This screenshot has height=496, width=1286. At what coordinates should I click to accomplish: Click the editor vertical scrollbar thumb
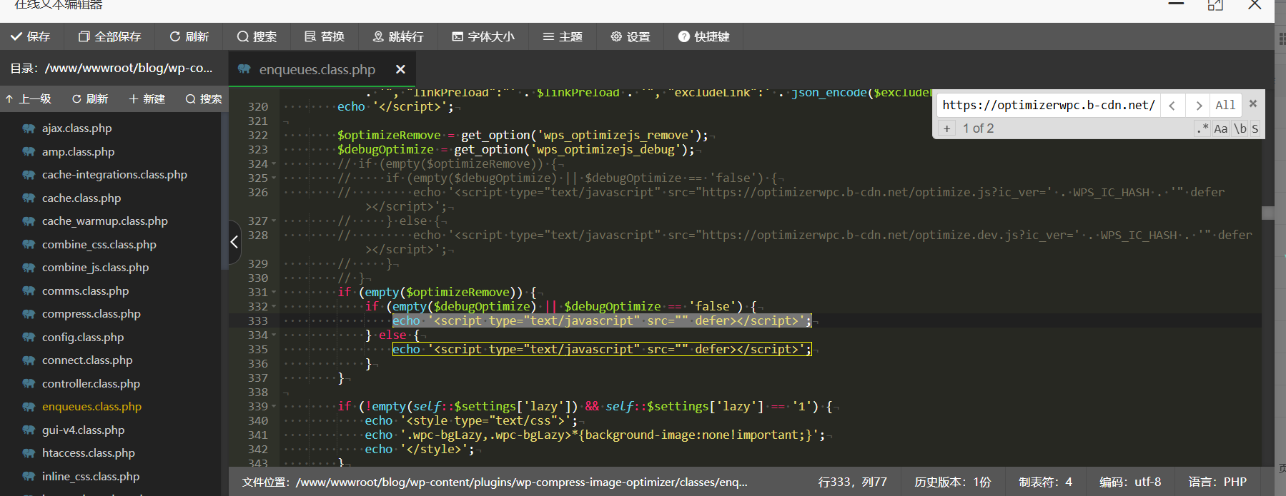(1268, 213)
